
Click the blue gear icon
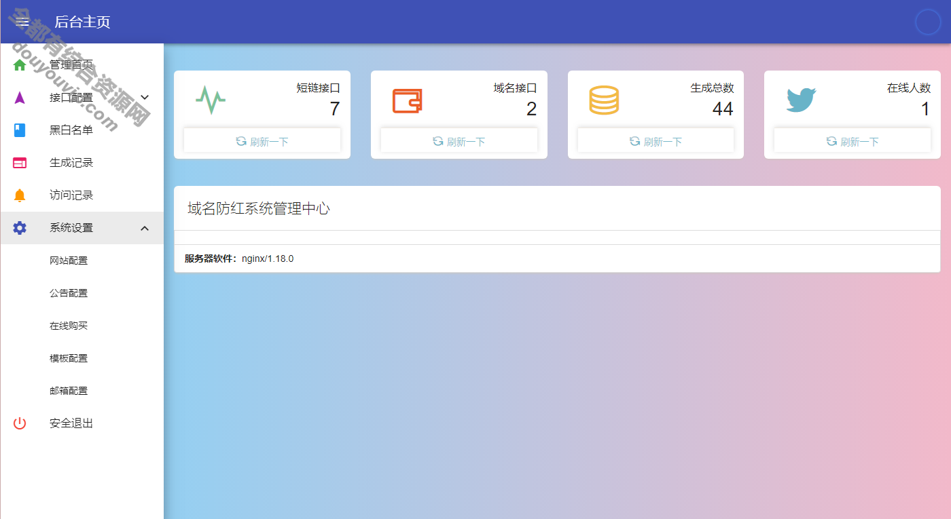pyautogui.click(x=20, y=228)
